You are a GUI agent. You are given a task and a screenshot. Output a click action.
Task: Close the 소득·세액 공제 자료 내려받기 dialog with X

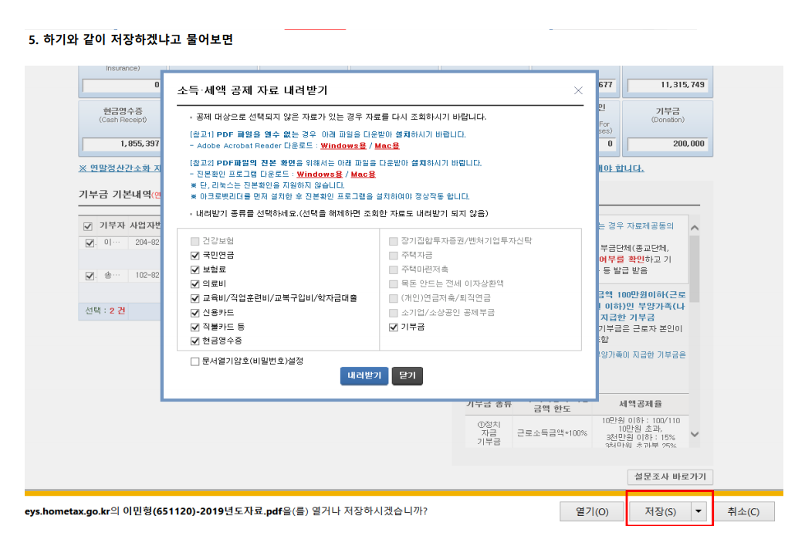click(578, 90)
